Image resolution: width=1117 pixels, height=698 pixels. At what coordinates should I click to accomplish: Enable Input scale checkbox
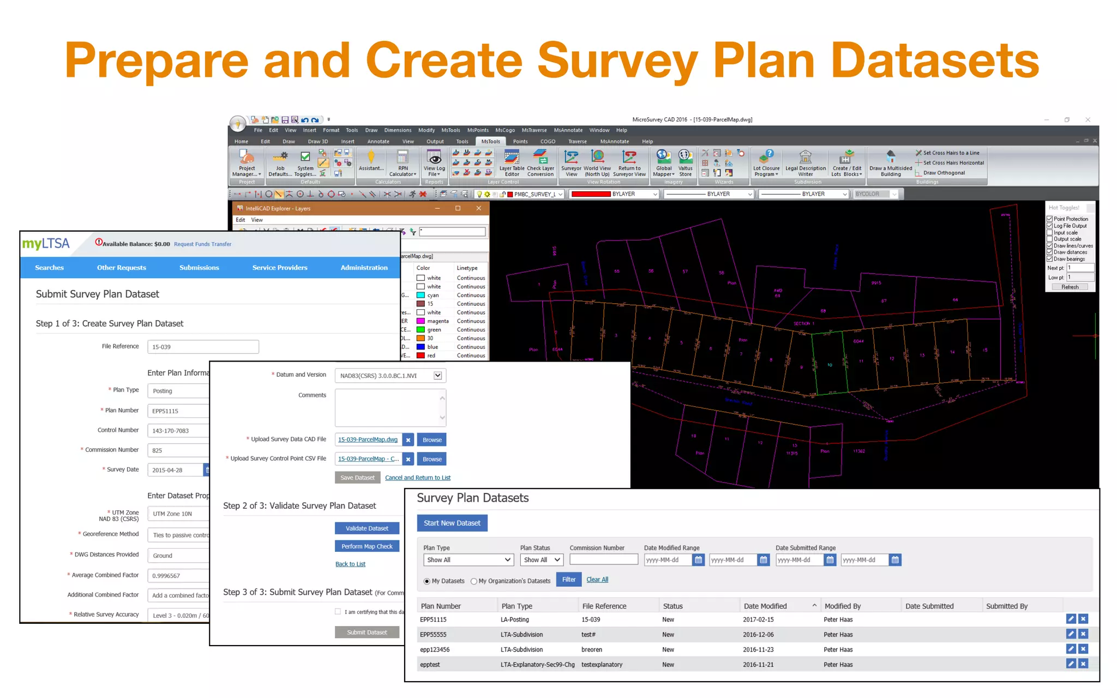[1049, 232]
